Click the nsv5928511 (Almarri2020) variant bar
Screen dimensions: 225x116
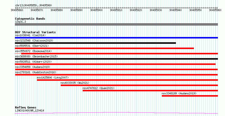tap(115, 64)
